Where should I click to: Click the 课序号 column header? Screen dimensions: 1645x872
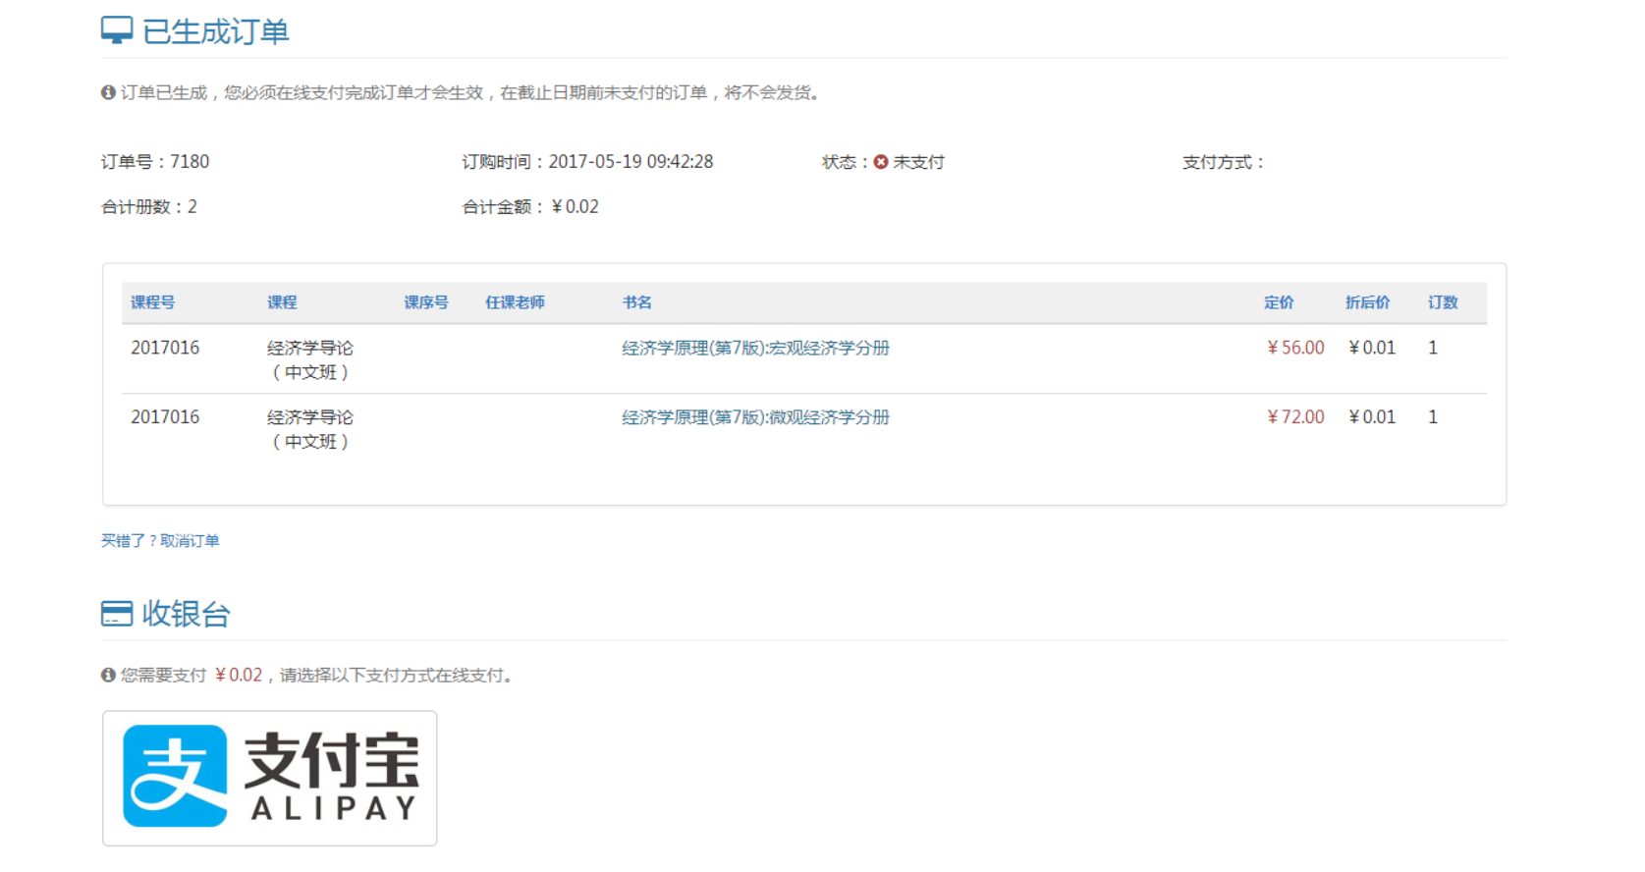pyautogui.click(x=426, y=302)
